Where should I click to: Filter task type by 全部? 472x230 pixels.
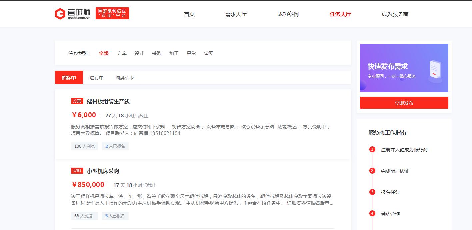(x=104, y=53)
